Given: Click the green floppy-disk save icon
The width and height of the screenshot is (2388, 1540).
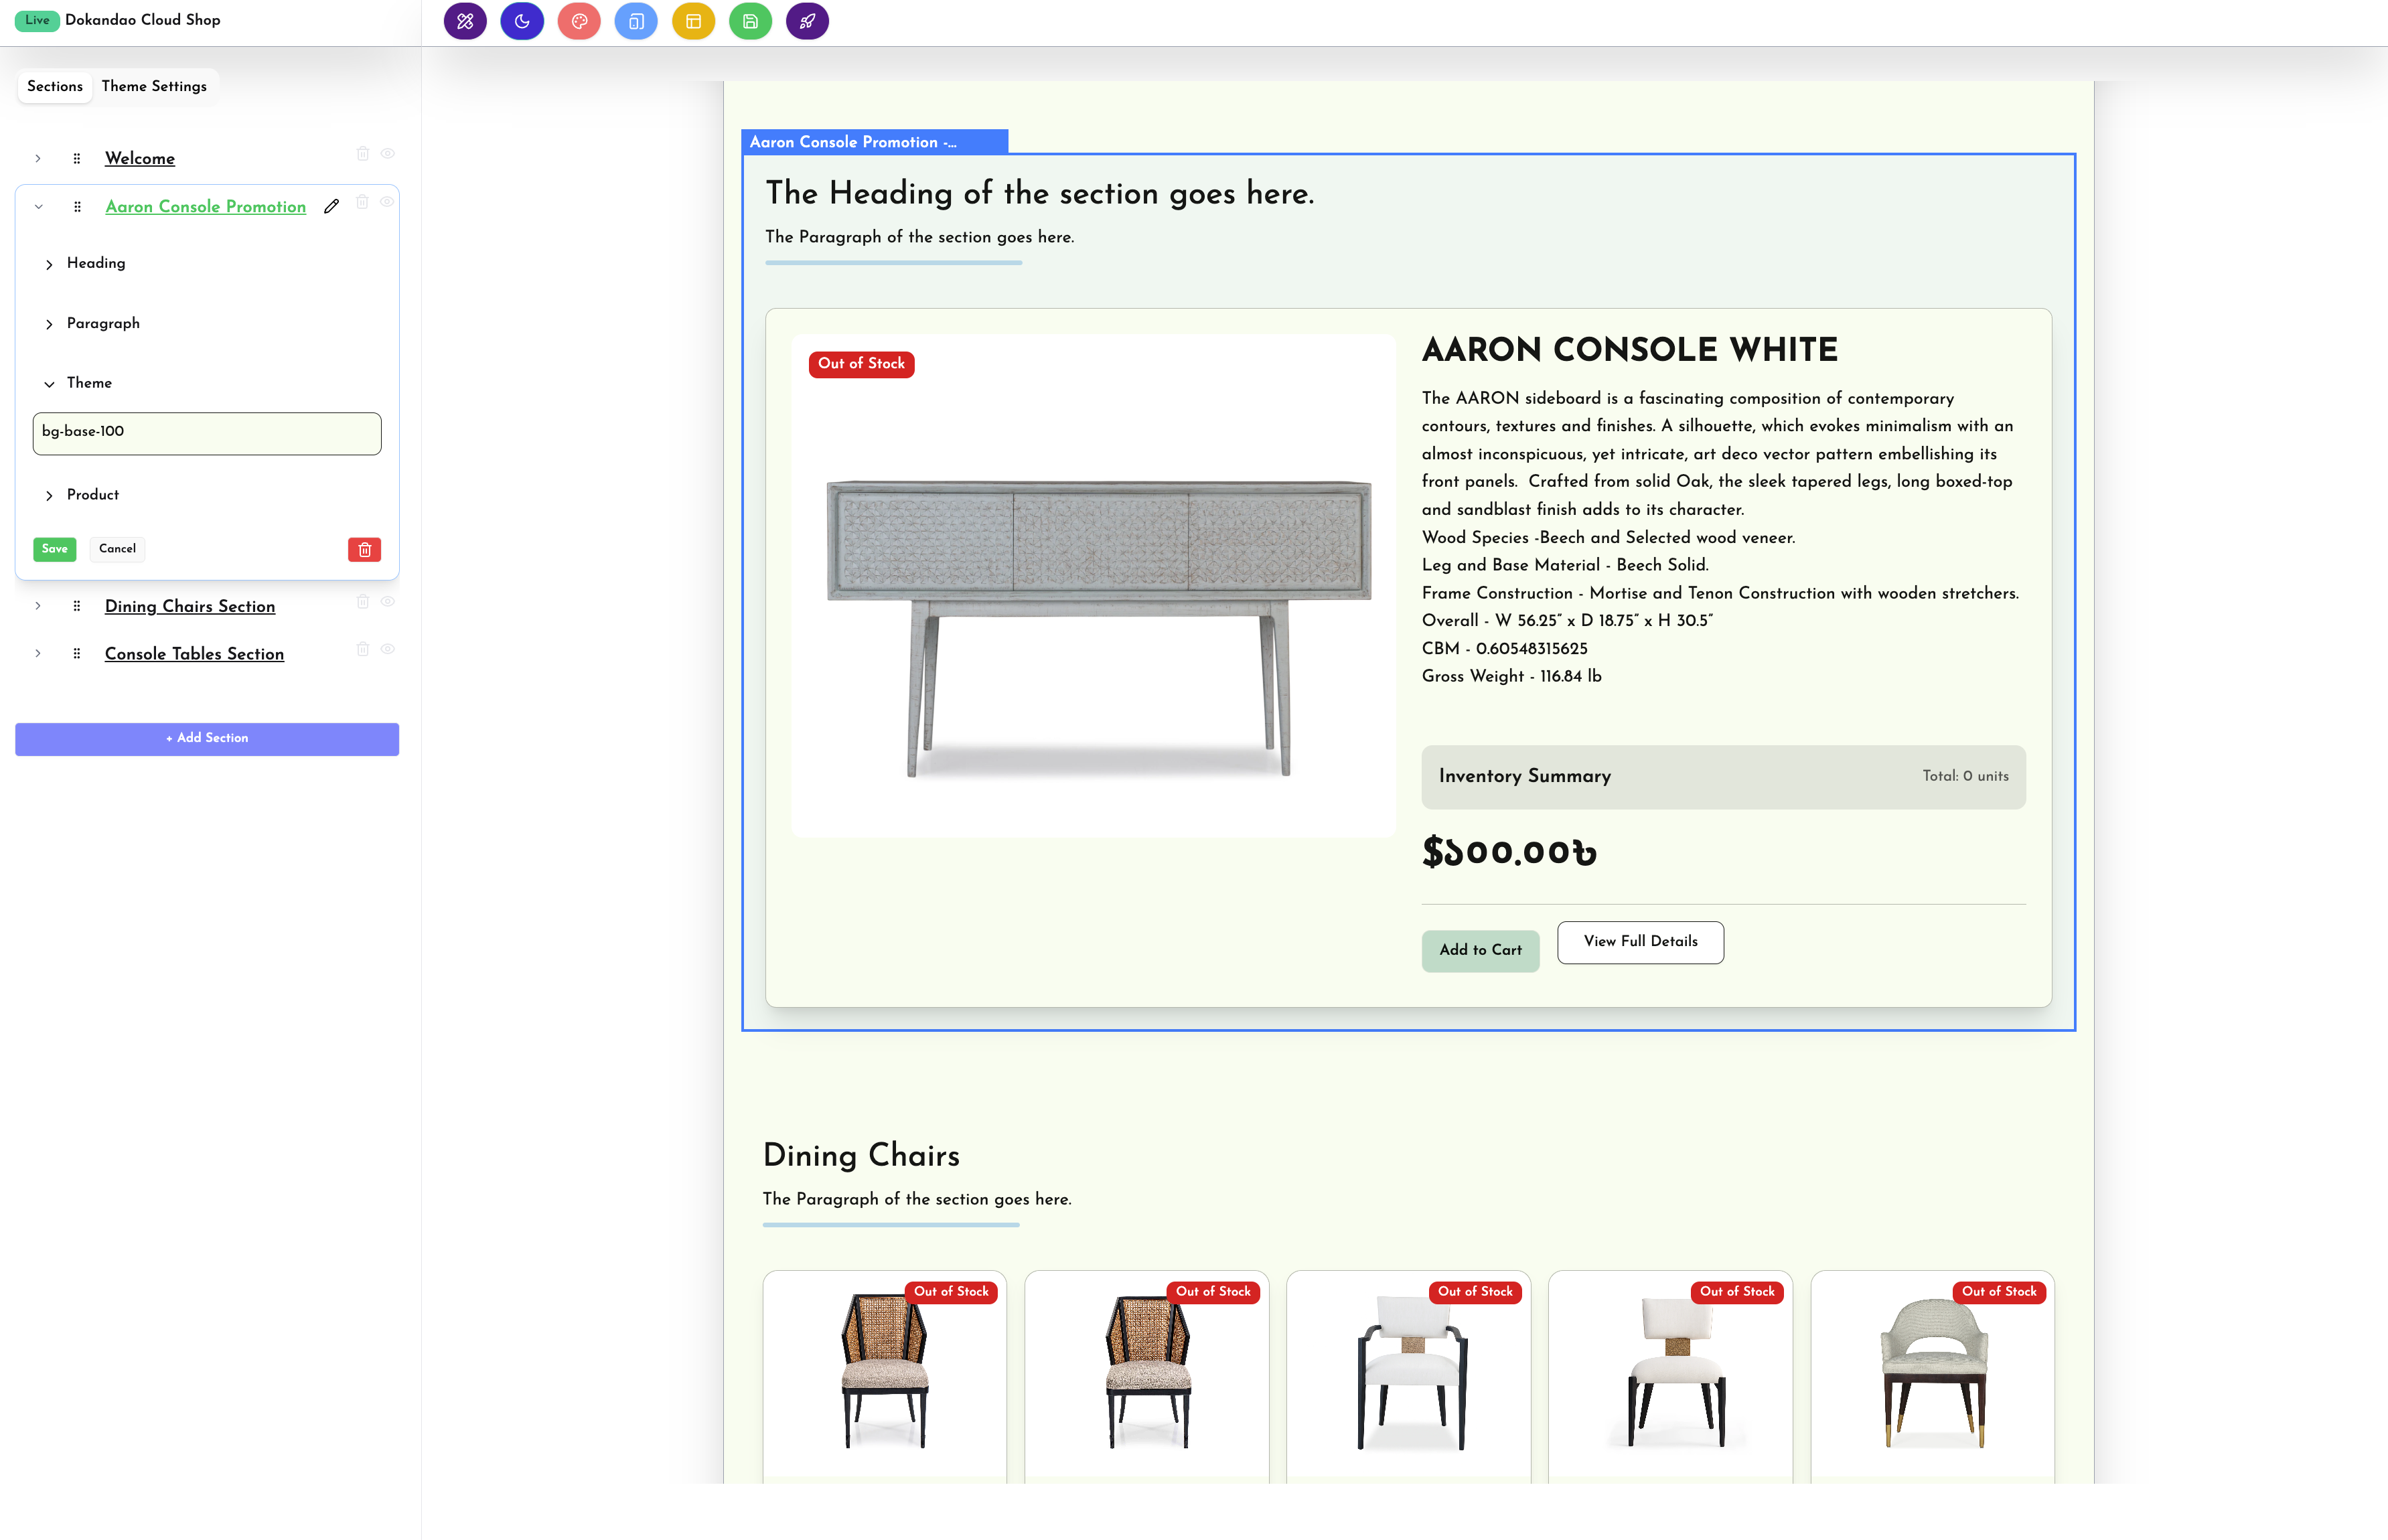Looking at the screenshot, I should pyautogui.click(x=750, y=21).
